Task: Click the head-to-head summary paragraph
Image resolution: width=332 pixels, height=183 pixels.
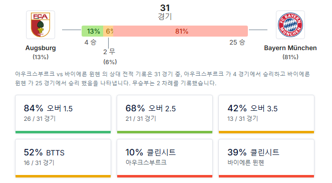Action: [162, 78]
